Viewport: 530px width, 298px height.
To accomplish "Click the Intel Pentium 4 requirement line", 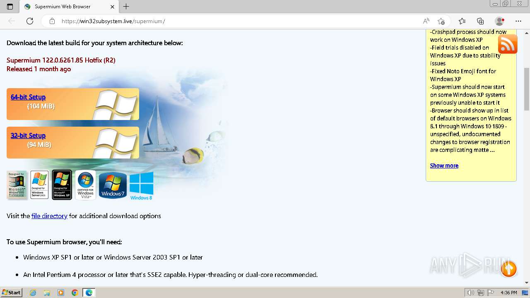I will point(170,274).
